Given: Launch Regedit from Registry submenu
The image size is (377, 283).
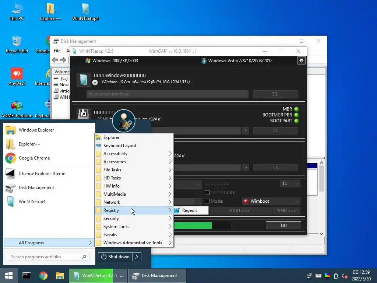Looking at the screenshot, I should click(191, 210).
